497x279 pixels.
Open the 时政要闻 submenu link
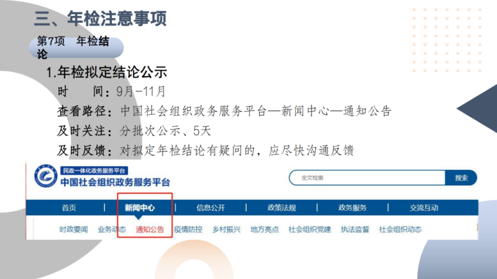[73, 229]
